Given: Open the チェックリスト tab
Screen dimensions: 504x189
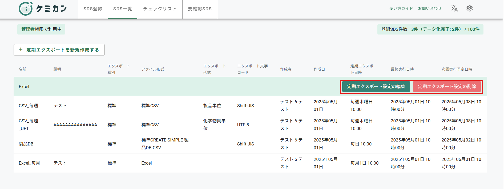Looking at the screenshot, I should click(160, 9).
